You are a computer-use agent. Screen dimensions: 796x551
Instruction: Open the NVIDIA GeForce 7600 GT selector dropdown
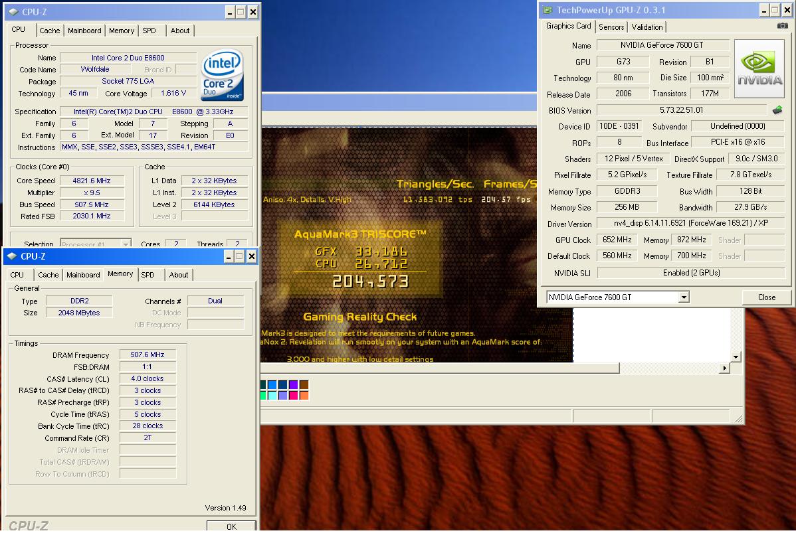tap(684, 297)
